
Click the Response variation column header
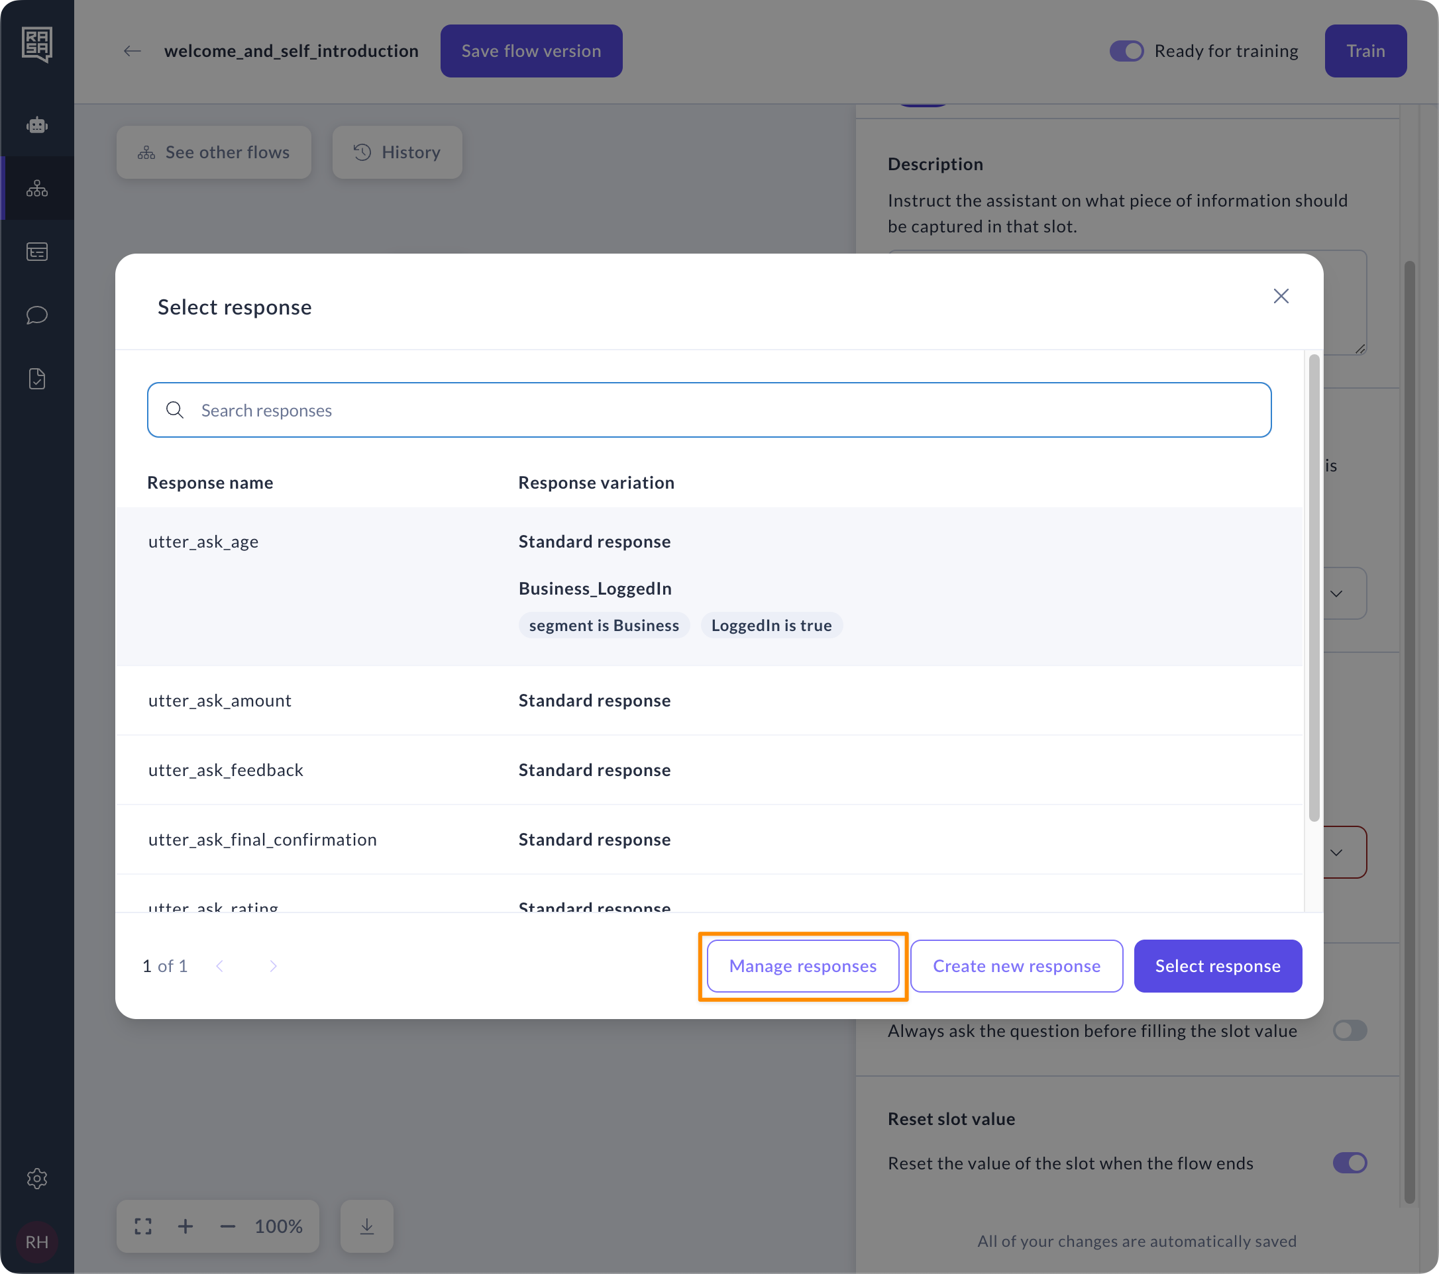point(596,483)
